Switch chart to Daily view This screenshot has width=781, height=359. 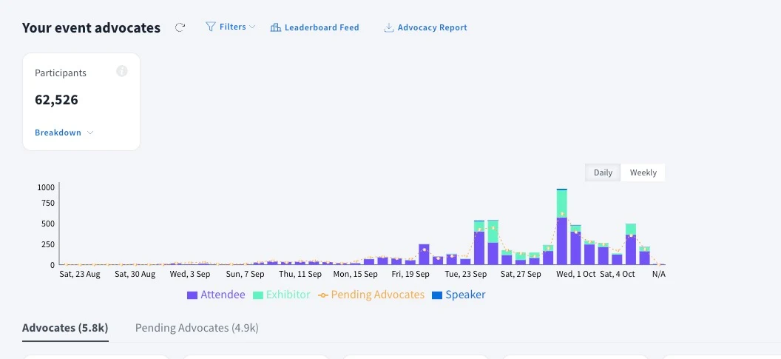pos(603,172)
